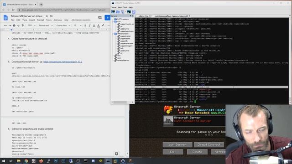Open Firefox from the taskbar

click(x=41, y=161)
